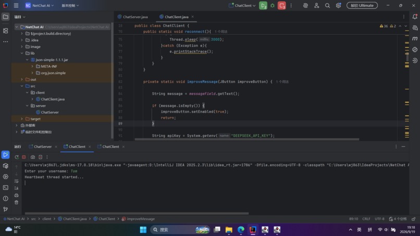Close the ChatClient.java editor tab
The width and height of the screenshot is (420, 236).
pos(193,17)
